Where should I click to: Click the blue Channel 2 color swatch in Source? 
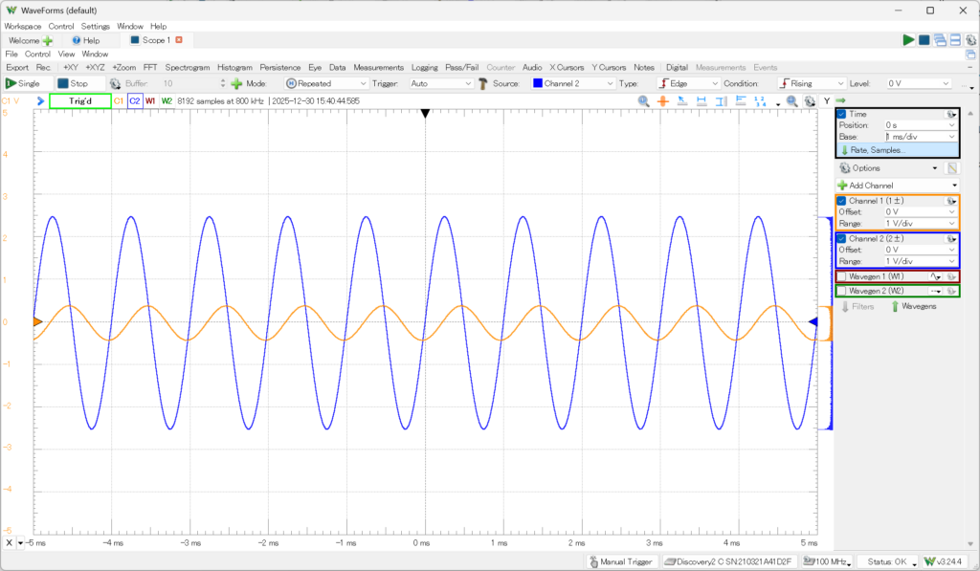coord(538,84)
